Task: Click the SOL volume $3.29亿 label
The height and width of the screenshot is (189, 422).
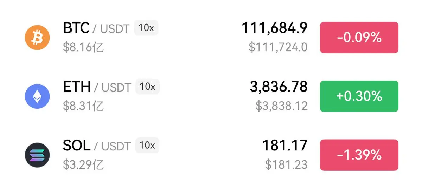Action: click(x=84, y=164)
